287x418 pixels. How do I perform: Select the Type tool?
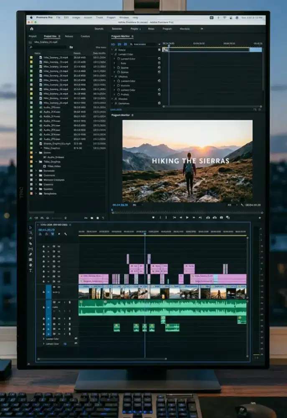click(x=30, y=270)
